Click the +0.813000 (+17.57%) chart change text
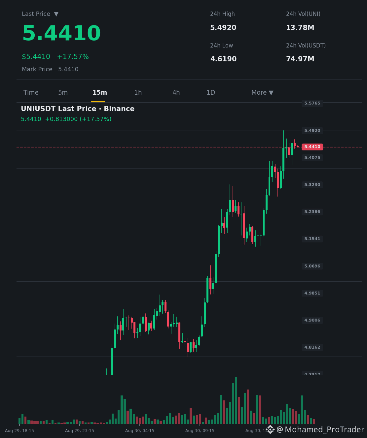Screen dimensions: 367x438 (x=78, y=119)
